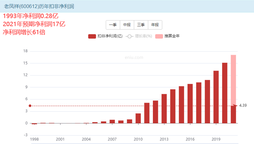Select the 2020 profit bar above 15

pos(225,93)
